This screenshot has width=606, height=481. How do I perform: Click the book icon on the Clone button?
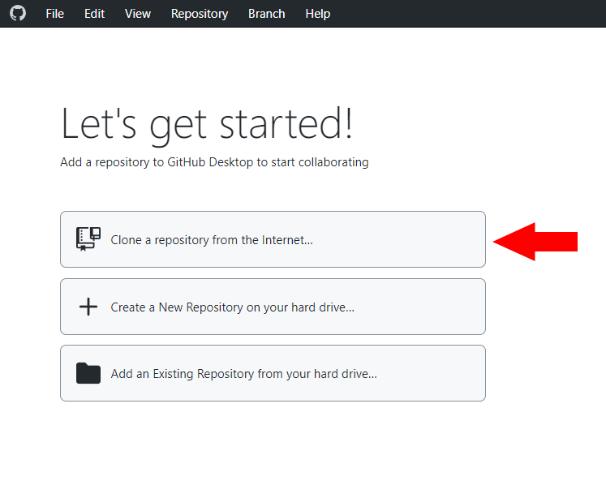pos(88,239)
